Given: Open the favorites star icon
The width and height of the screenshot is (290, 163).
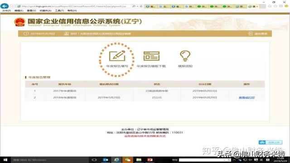Looking at the screenshot, I should click(x=275, y=6).
